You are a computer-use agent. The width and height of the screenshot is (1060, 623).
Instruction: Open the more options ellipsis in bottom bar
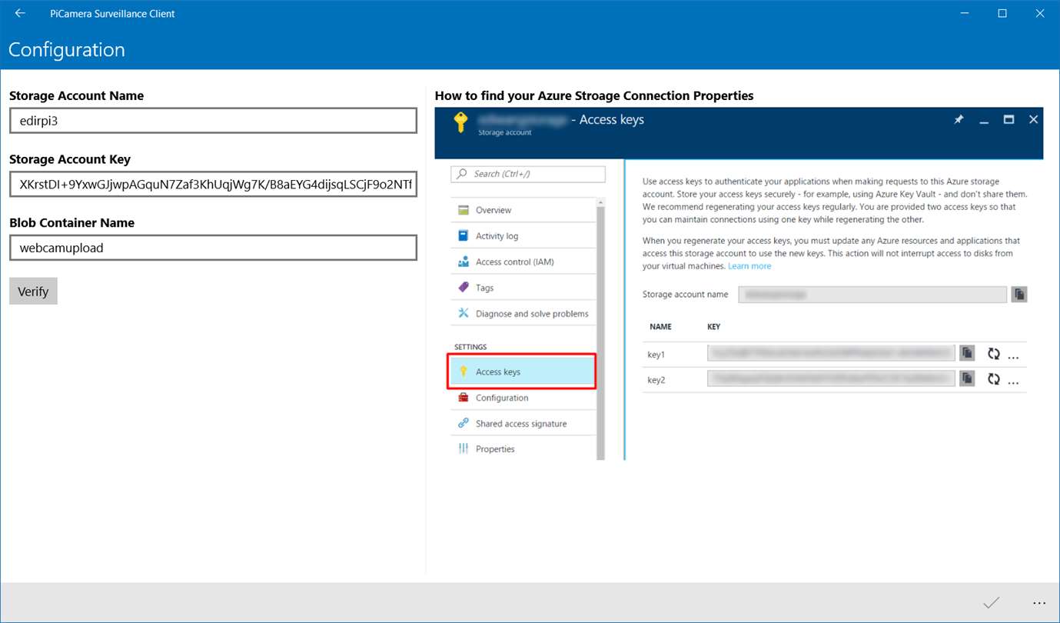coord(1039,603)
